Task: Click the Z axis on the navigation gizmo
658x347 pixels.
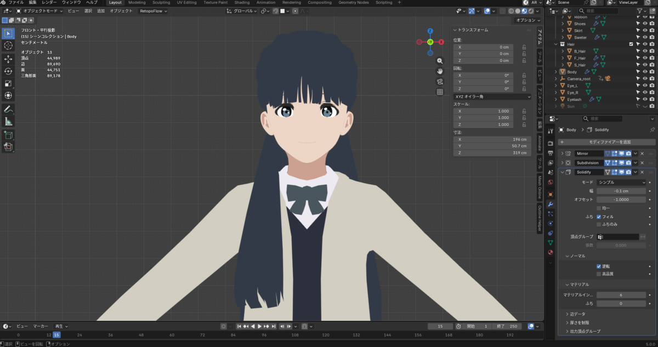Action: 430,31
